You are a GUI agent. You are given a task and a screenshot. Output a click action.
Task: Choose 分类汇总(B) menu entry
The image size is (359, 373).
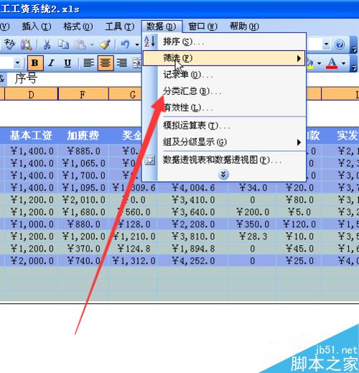224,91
